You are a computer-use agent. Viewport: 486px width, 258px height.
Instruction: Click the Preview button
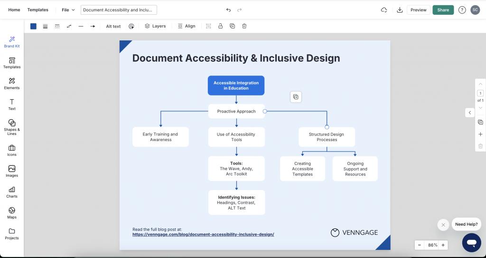pos(419,10)
